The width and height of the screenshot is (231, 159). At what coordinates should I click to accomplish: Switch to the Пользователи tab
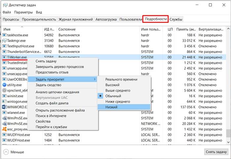click(131, 19)
